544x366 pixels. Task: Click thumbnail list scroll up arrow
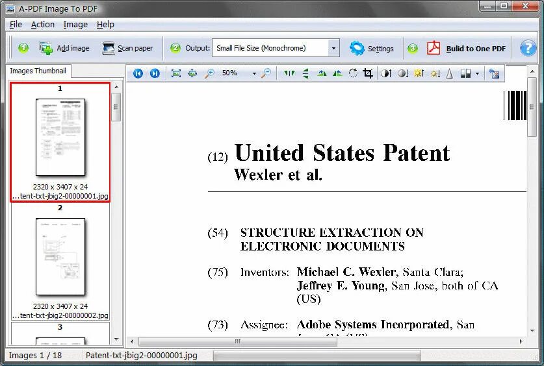click(x=116, y=87)
